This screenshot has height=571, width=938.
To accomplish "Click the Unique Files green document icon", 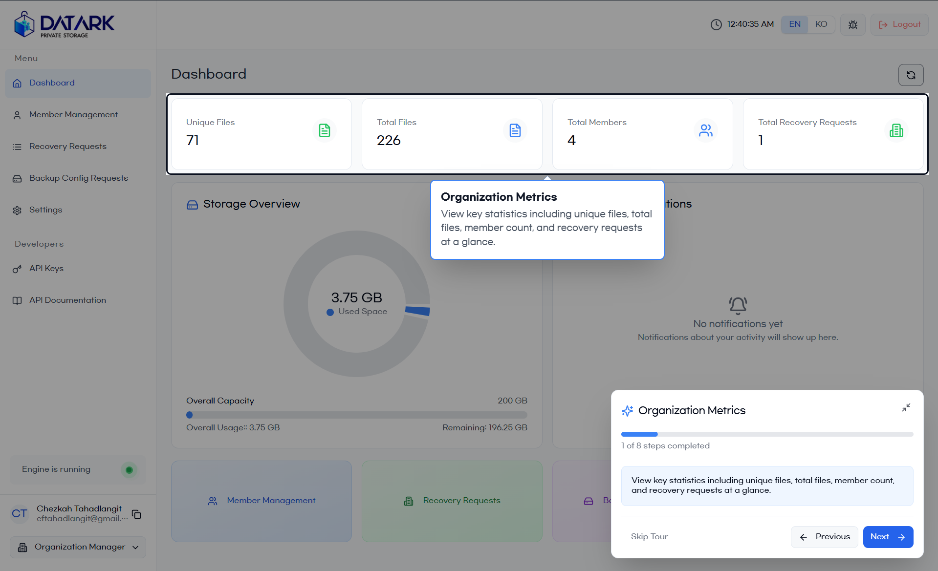I will 325,130.
